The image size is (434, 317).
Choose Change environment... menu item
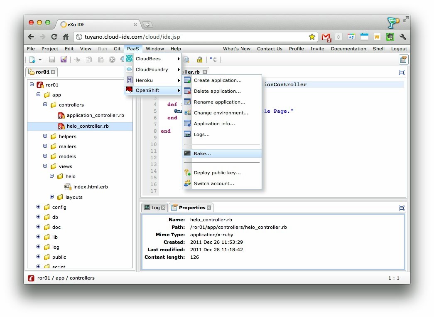(222, 113)
